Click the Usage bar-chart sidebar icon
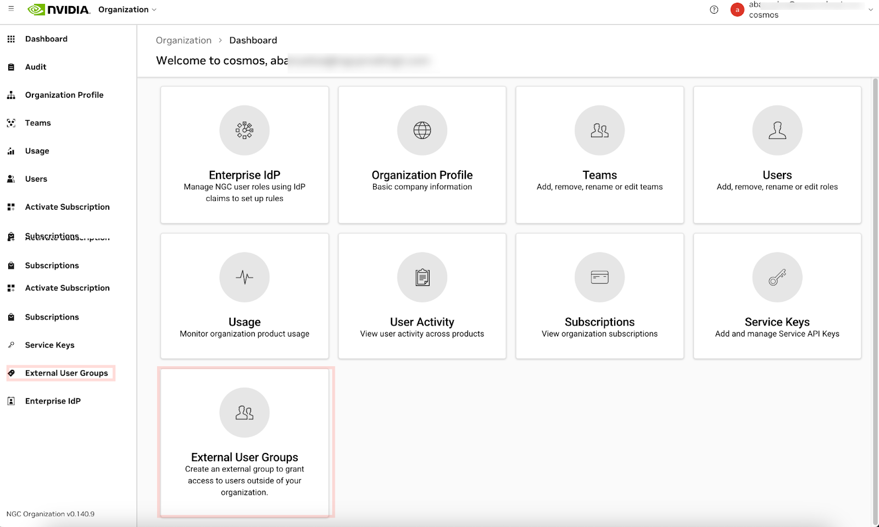 click(11, 151)
